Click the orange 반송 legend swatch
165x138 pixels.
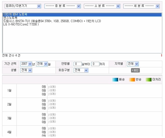coord(132,80)
